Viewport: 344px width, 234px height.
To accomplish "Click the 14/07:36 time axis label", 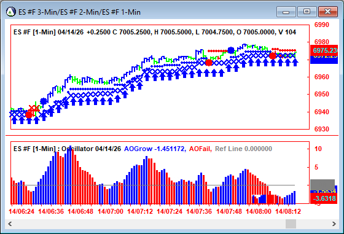I will (x=199, y=211).
